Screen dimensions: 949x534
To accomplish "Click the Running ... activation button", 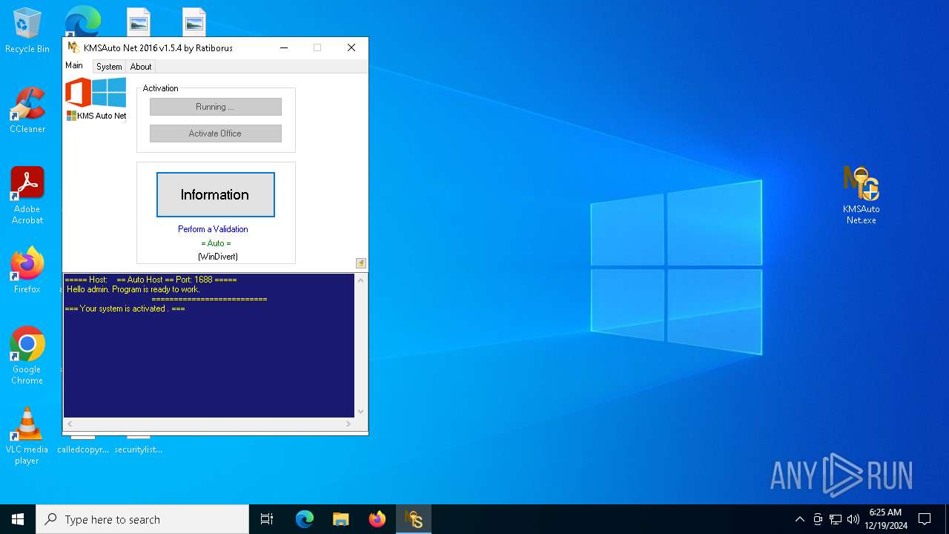I will 215,107.
